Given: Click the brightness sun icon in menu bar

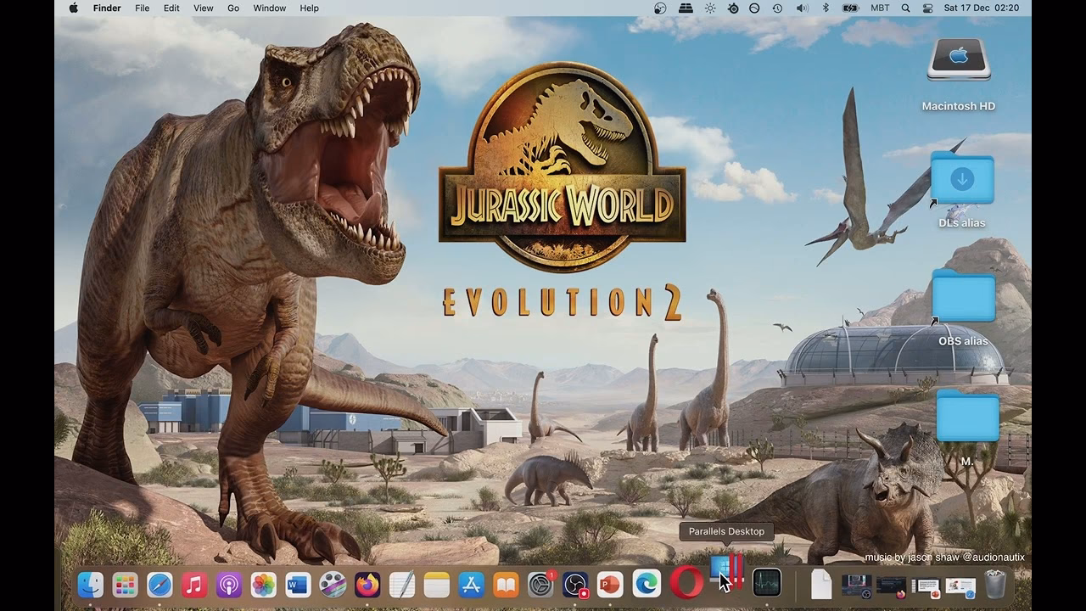Looking at the screenshot, I should (710, 8).
